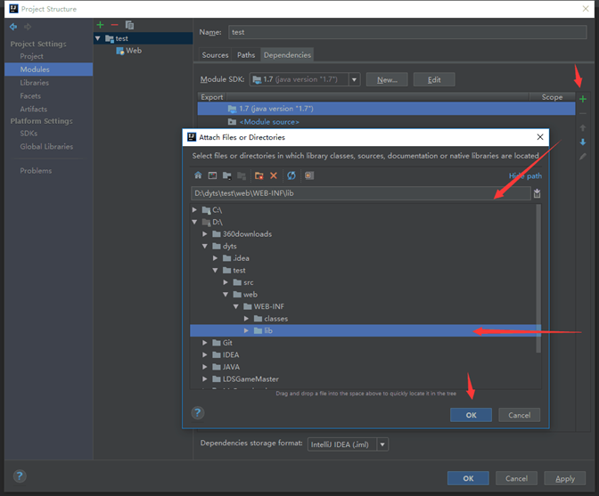Add a dependency with the green plus
The height and width of the screenshot is (496, 599).
point(583,99)
